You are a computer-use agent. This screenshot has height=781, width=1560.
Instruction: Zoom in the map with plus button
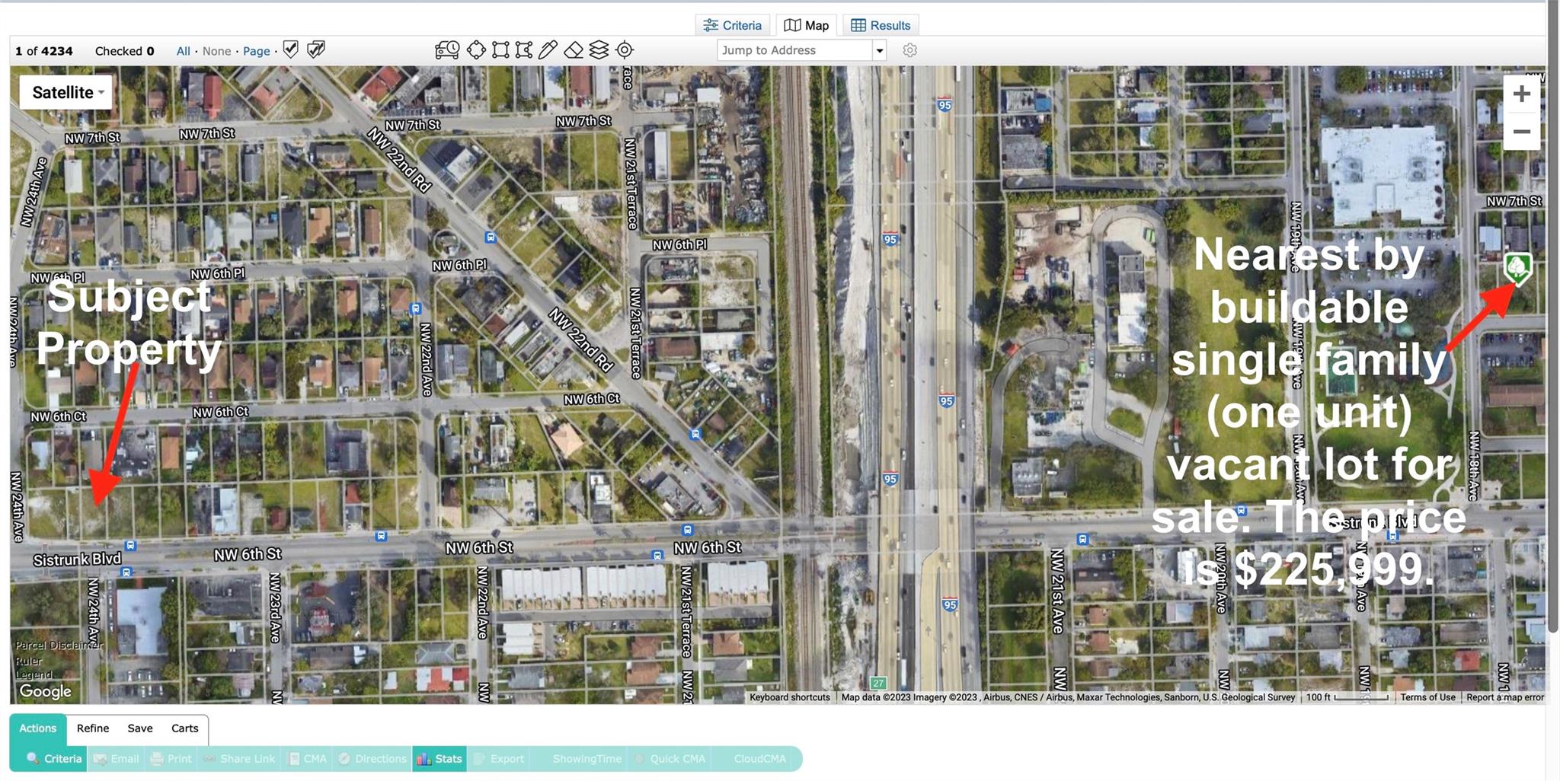point(1521,94)
